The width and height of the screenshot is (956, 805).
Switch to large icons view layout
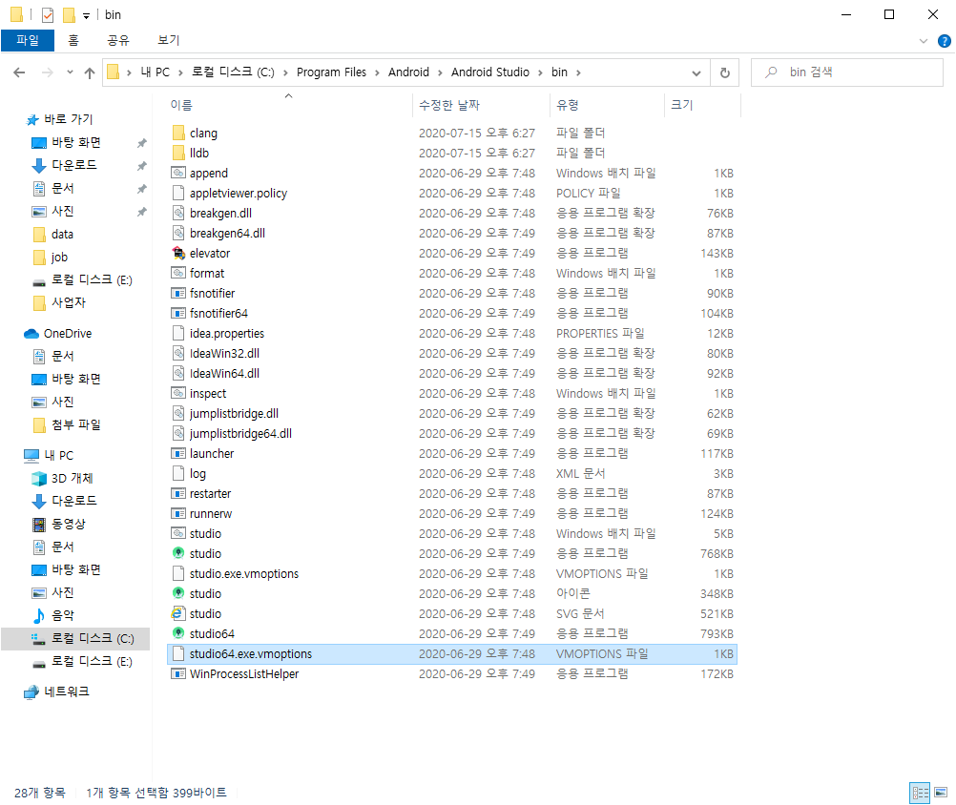coord(941,793)
